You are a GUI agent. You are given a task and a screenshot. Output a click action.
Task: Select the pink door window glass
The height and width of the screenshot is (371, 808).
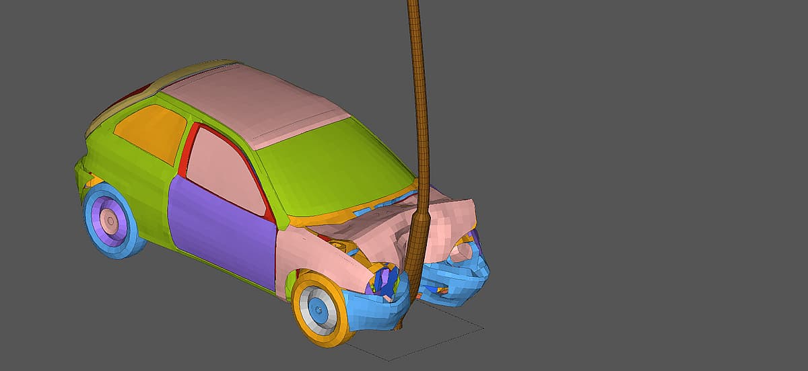(226, 170)
